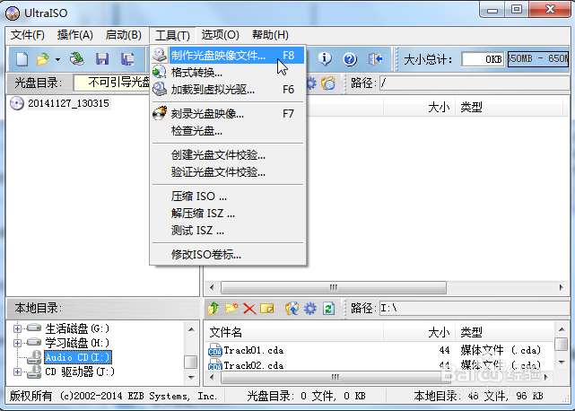The image size is (575, 411).
Task: Choose 测试 ISZ ... menu entry
Action: 227,230
